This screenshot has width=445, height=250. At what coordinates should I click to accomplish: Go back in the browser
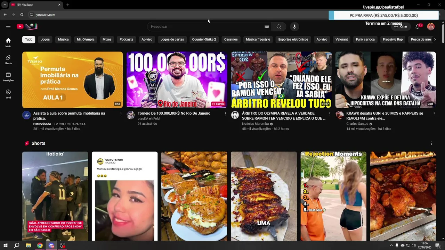pos(5,15)
